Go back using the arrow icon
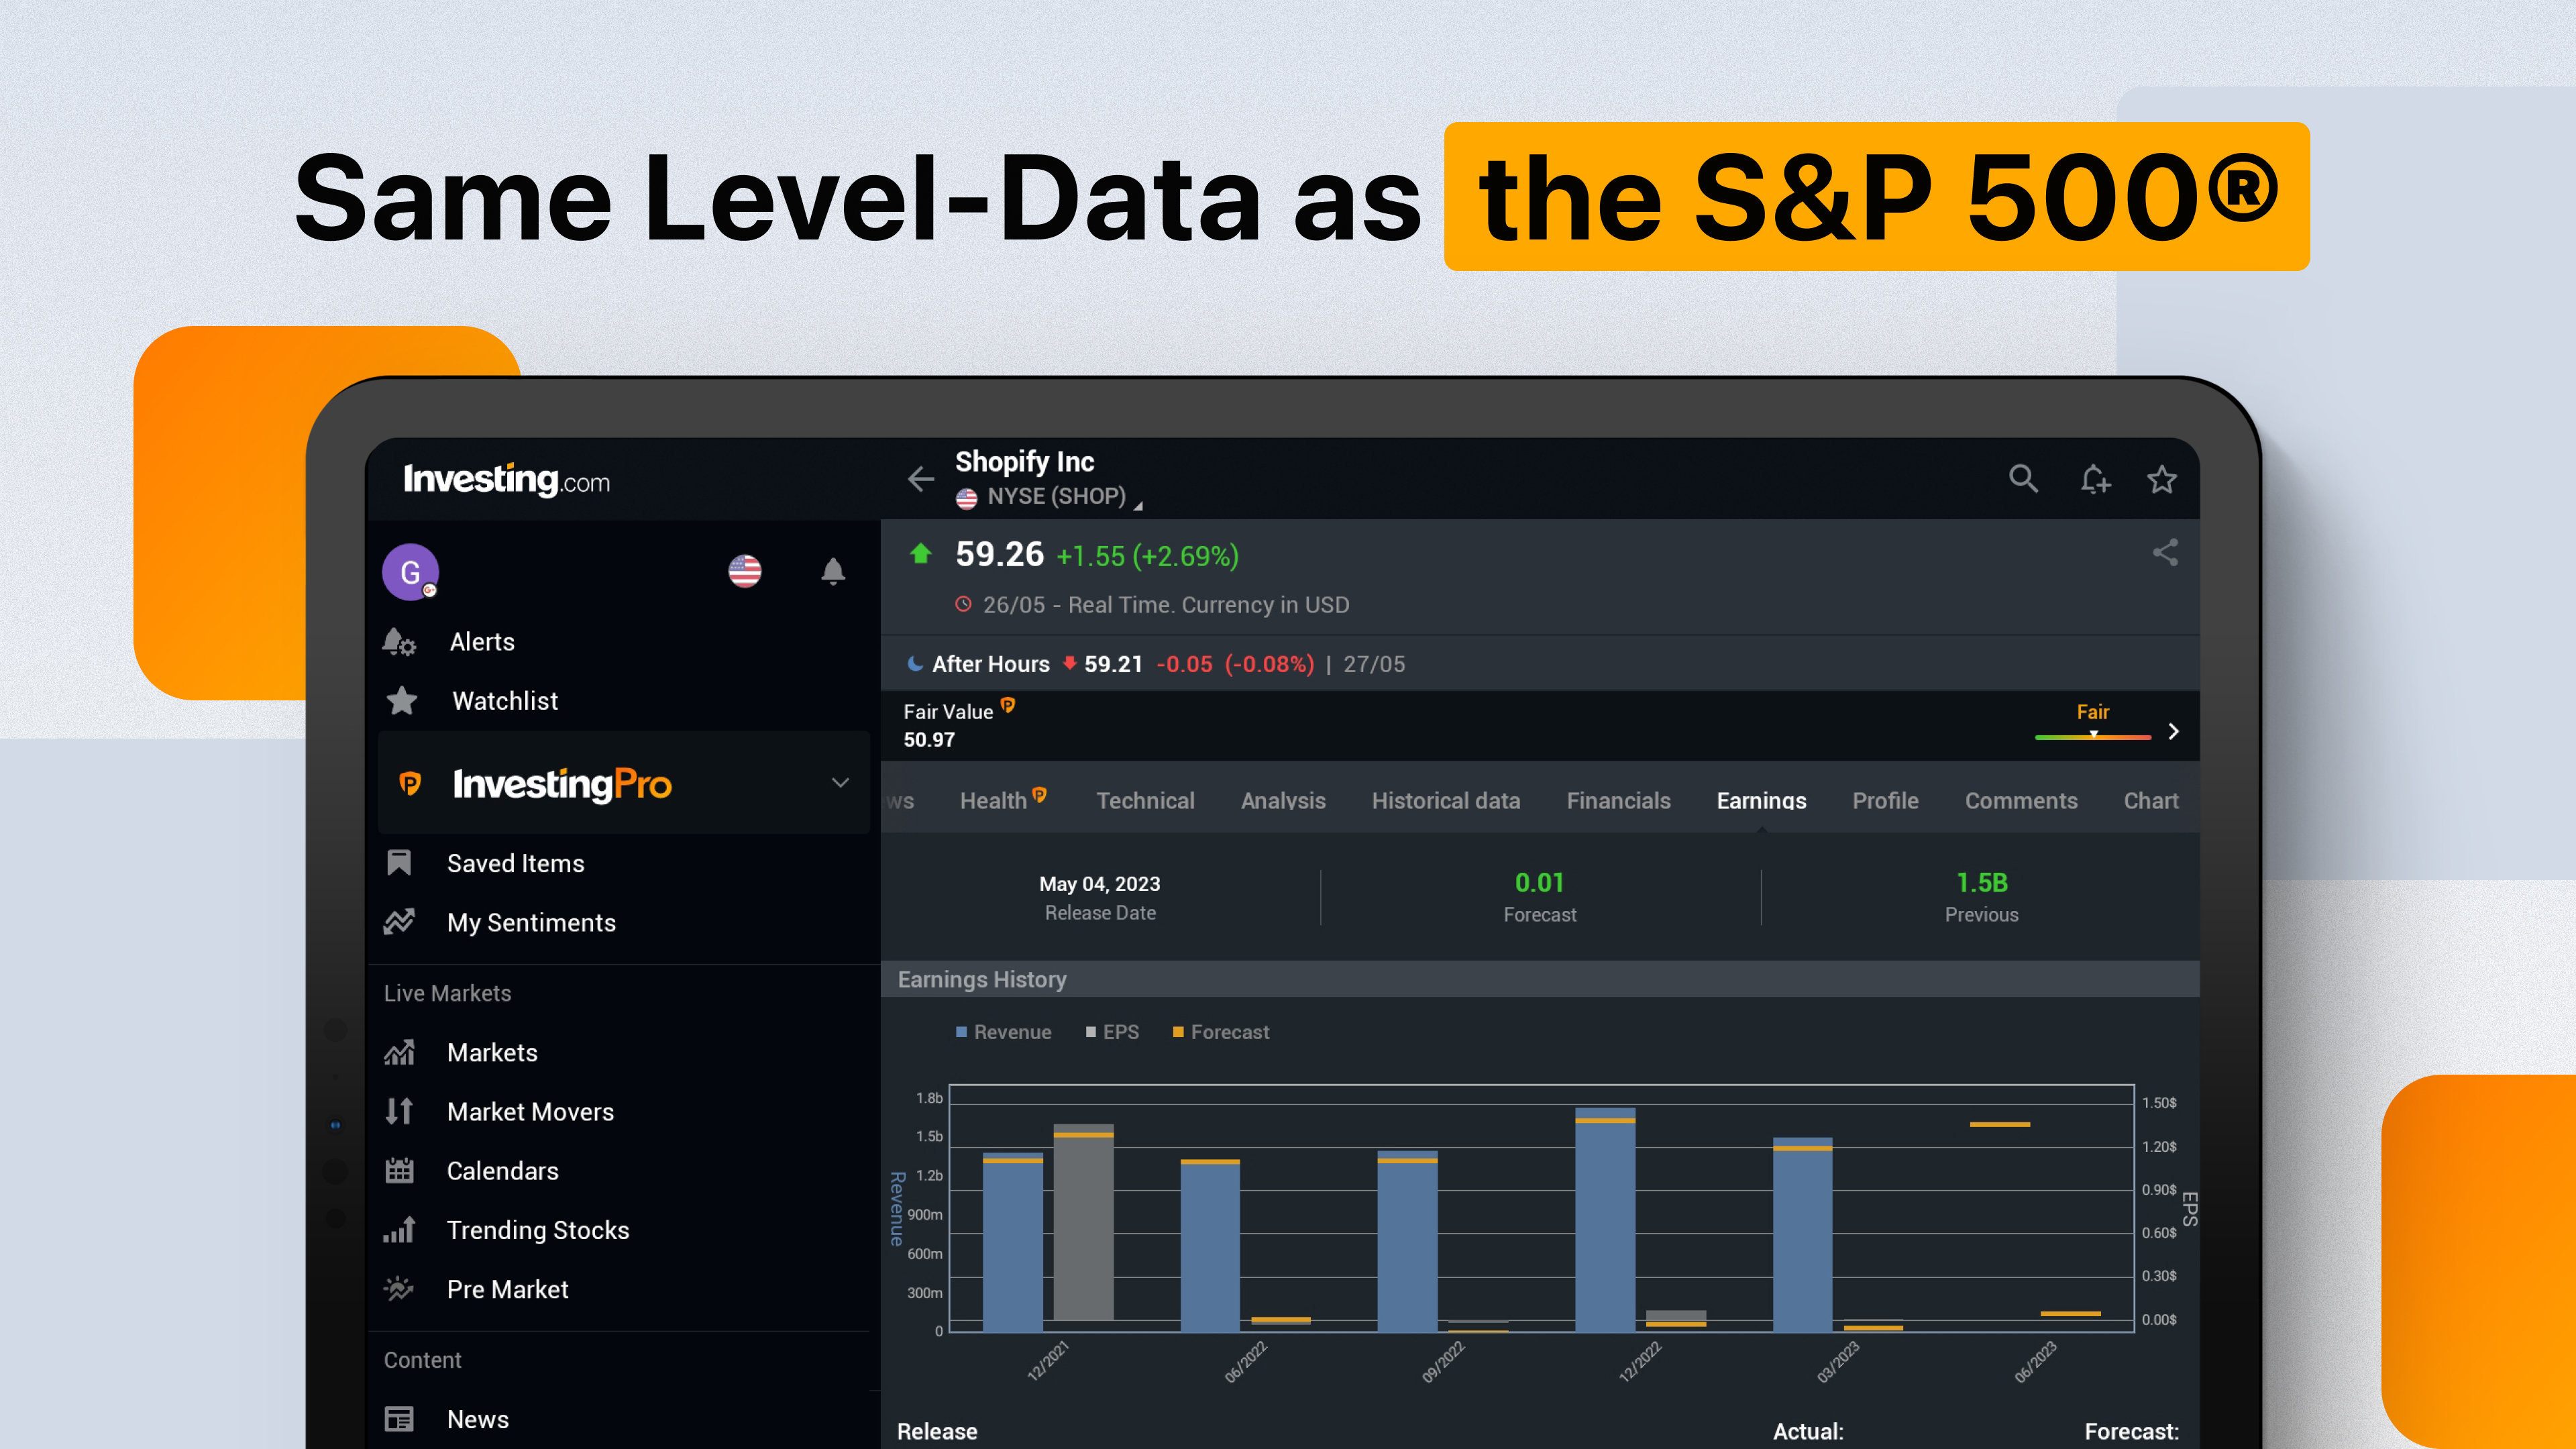2576x1449 pixels. tap(920, 479)
